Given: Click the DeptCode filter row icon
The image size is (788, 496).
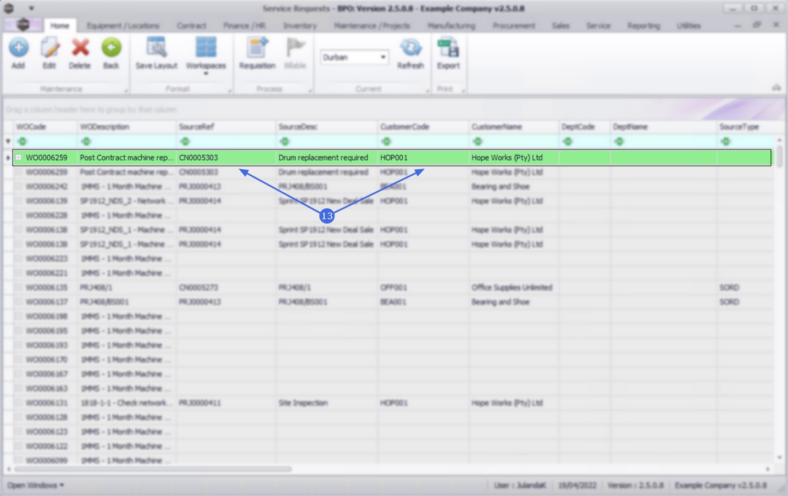Looking at the screenshot, I should pyautogui.click(x=568, y=142).
